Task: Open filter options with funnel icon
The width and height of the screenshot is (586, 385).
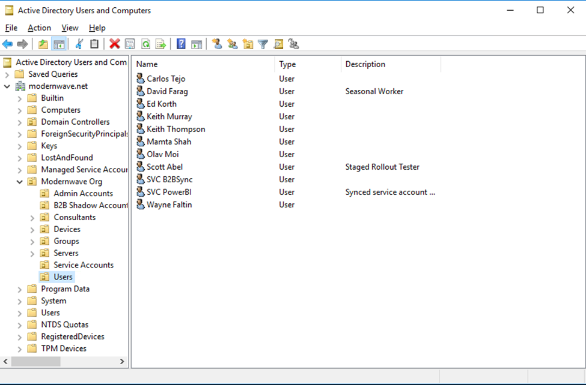Action: click(263, 44)
